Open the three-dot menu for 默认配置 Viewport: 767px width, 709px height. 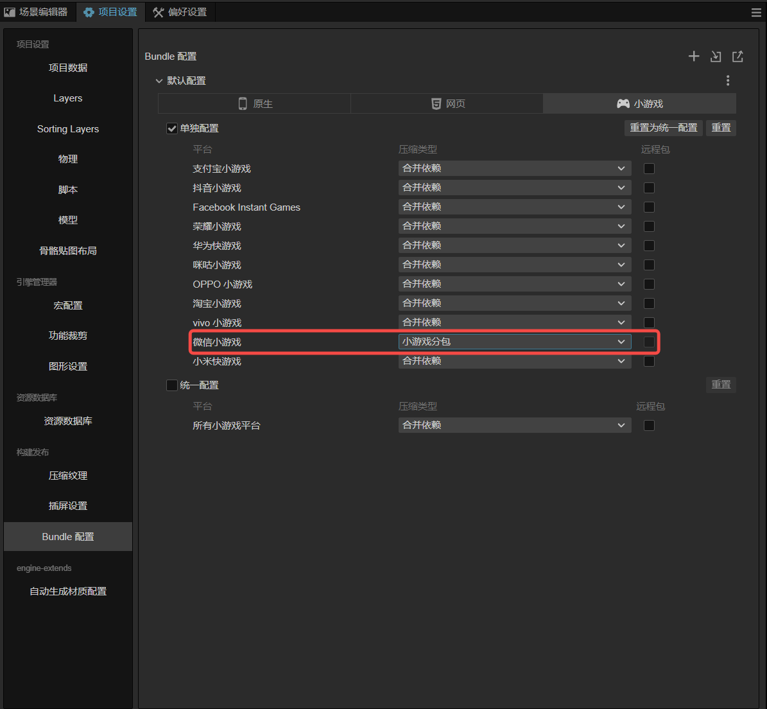coord(728,80)
